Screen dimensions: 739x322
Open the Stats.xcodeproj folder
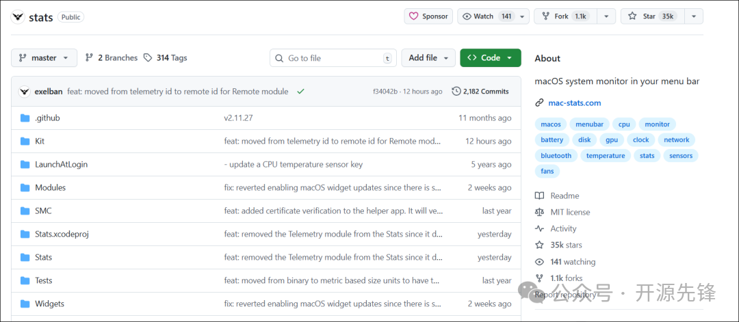62,234
